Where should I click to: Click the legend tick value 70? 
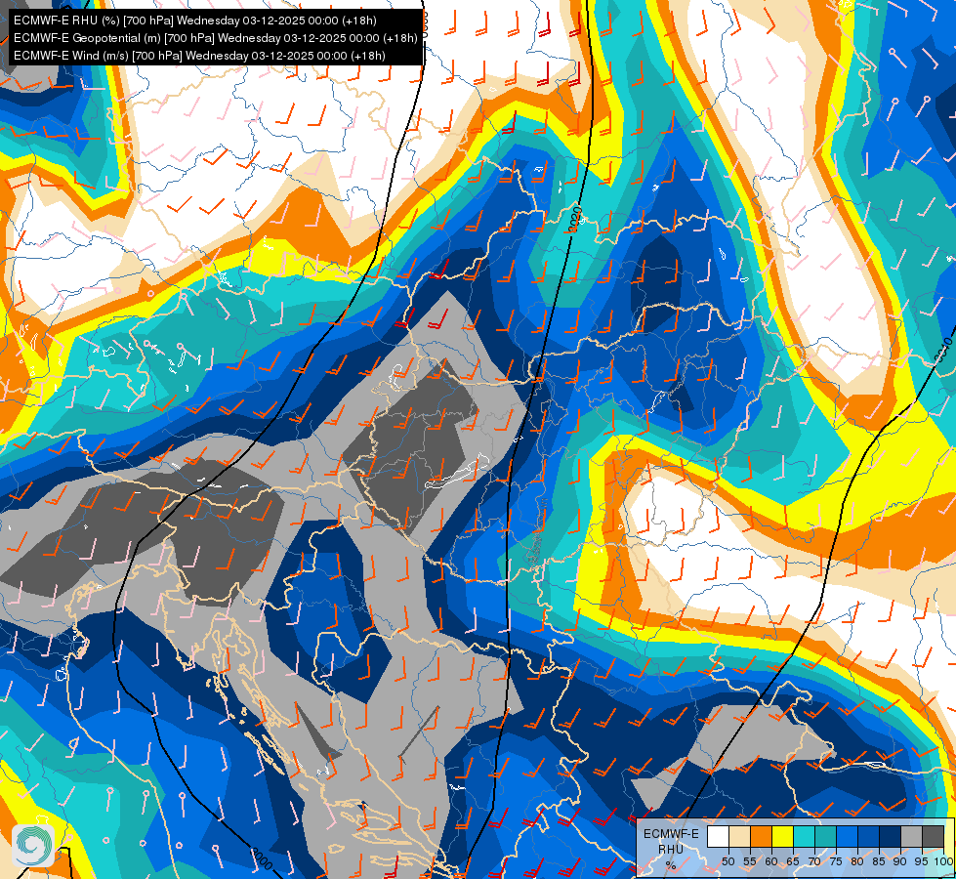tap(814, 861)
